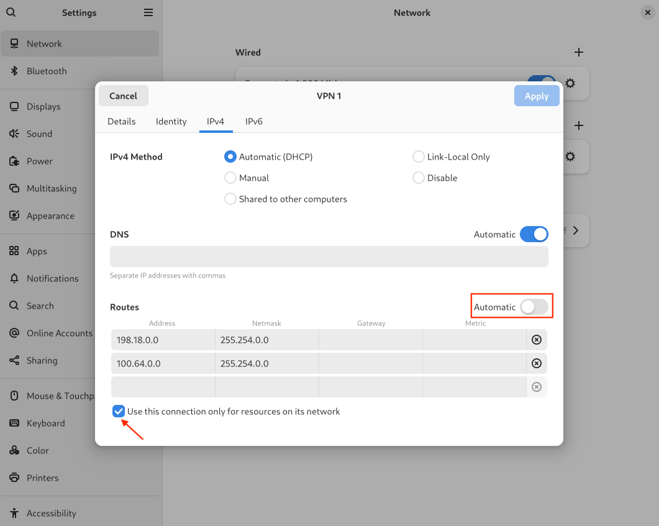This screenshot has width=659, height=526.
Task: Click the DNS addresses input field
Action: coord(329,256)
